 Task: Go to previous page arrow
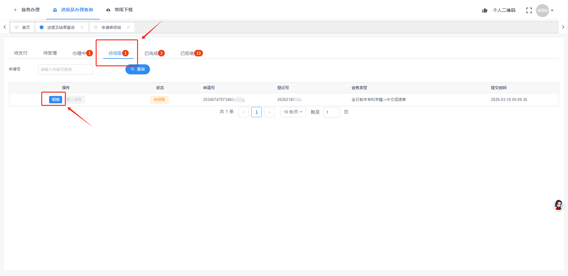click(243, 112)
